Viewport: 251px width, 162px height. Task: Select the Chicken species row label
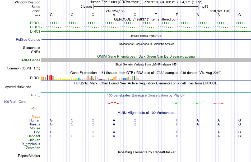click(x=34, y=140)
